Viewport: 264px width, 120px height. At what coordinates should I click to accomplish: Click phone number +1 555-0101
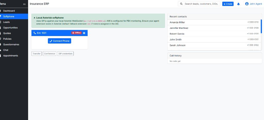point(253,39)
